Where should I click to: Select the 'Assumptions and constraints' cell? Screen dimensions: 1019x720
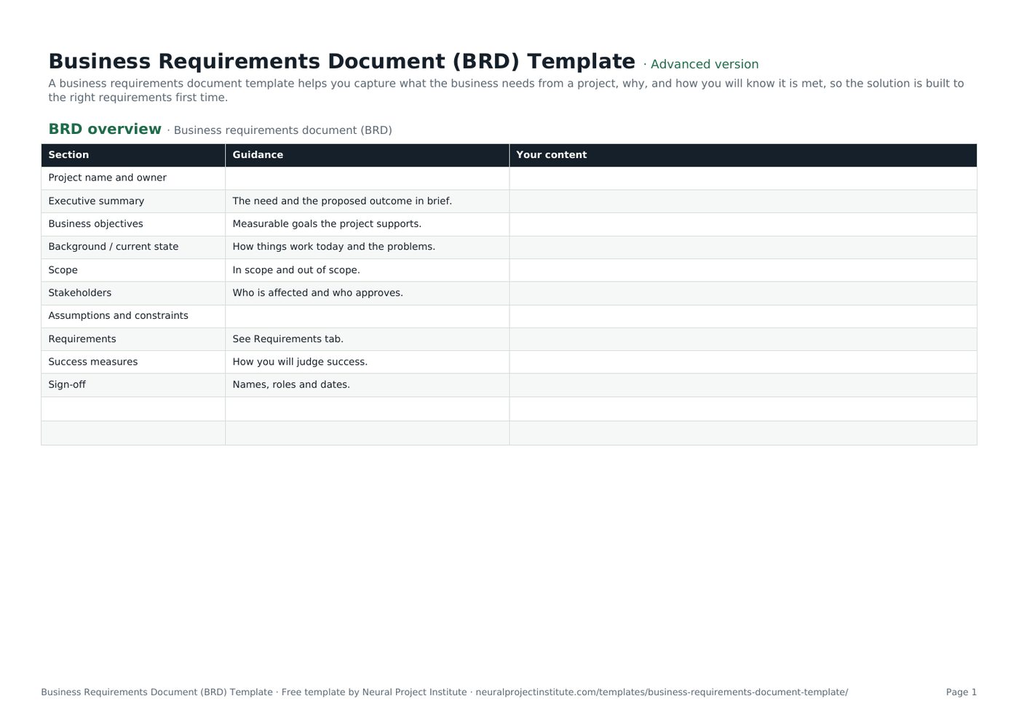pos(133,316)
